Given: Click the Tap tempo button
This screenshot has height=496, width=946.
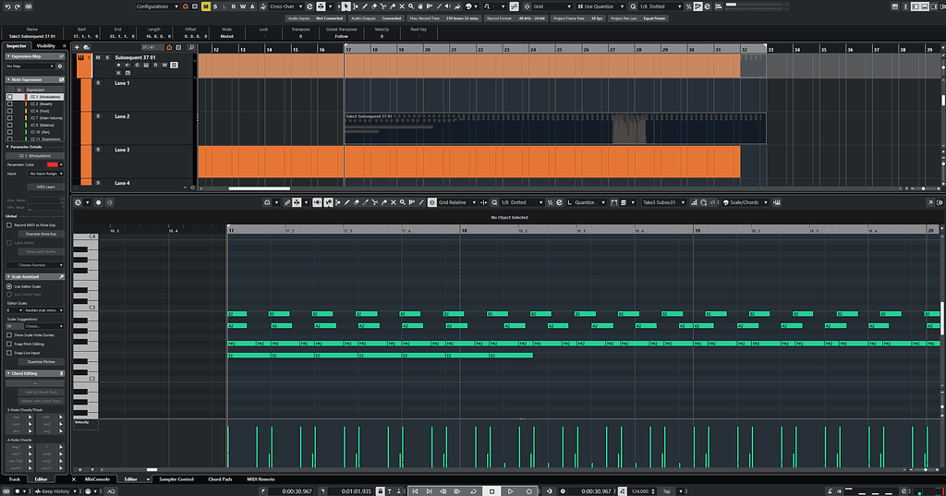Looking at the screenshot, I should [x=667, y=491].
